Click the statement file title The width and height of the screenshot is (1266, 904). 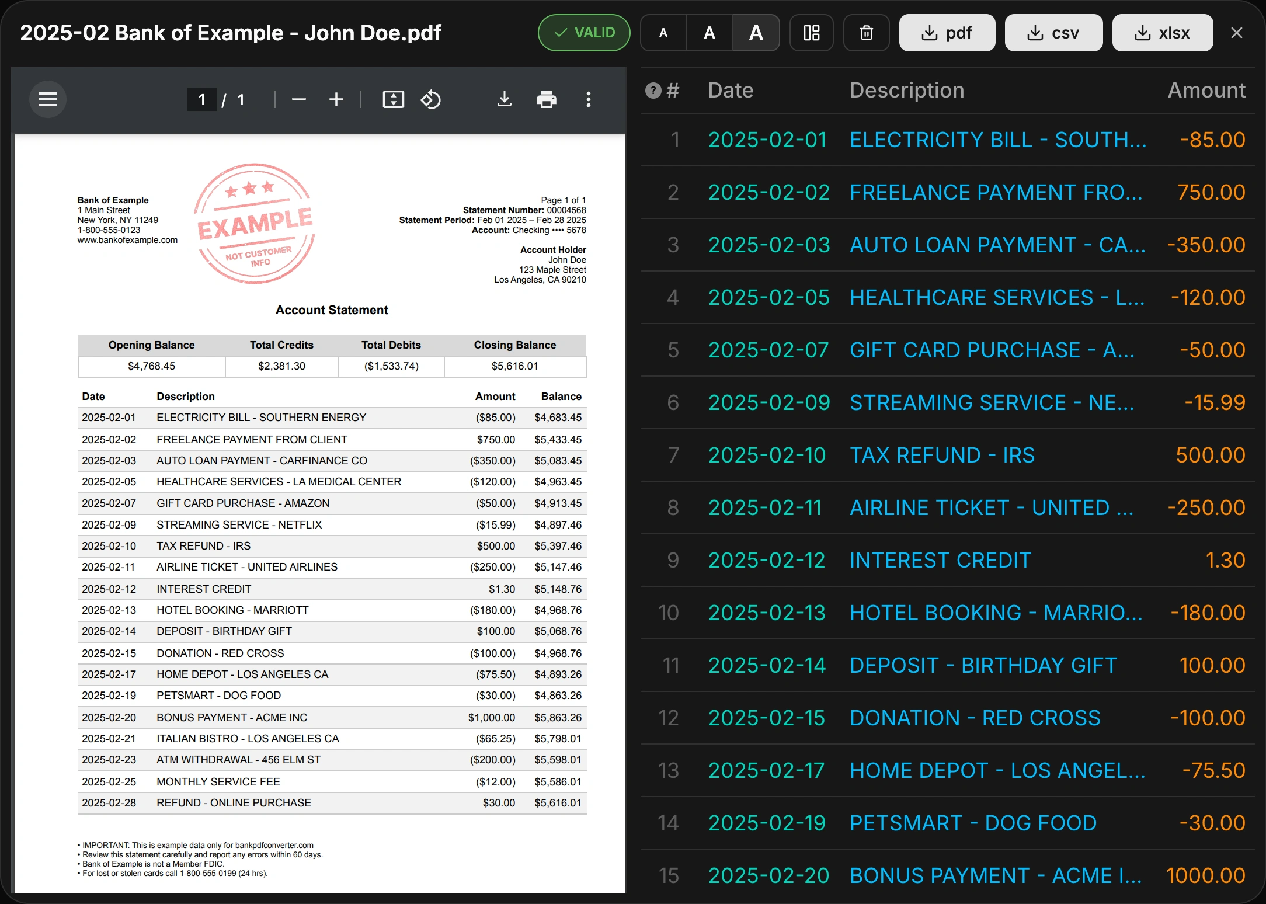(231, 33)
